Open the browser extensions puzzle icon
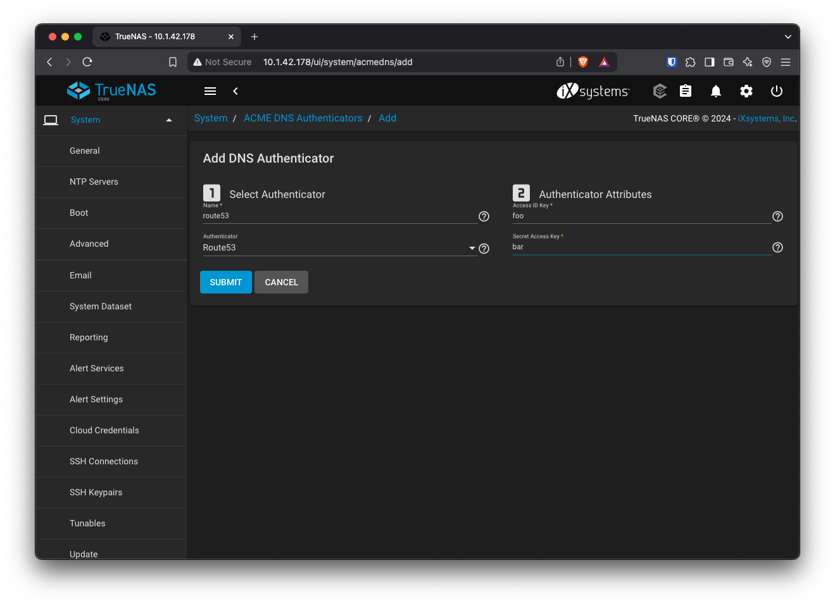Screen dimensions: 835x606 click(x=691, y=62)
